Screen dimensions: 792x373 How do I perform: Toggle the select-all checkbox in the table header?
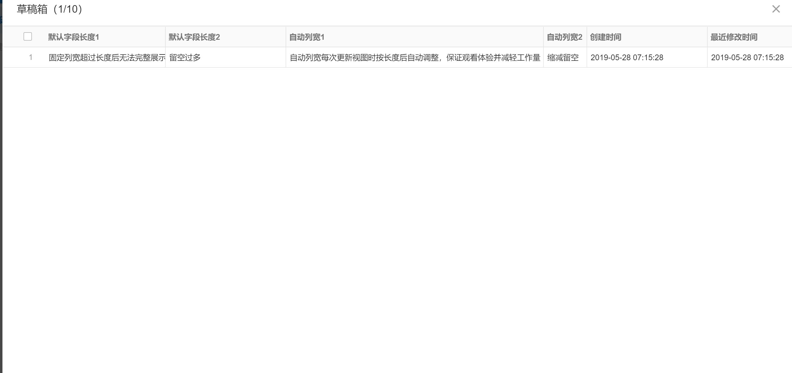[27, 36]
